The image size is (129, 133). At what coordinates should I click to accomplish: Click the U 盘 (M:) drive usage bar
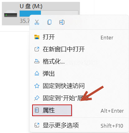pos(49,13)
